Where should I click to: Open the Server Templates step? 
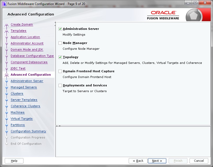pyautogui.click(x=24, y=100)
